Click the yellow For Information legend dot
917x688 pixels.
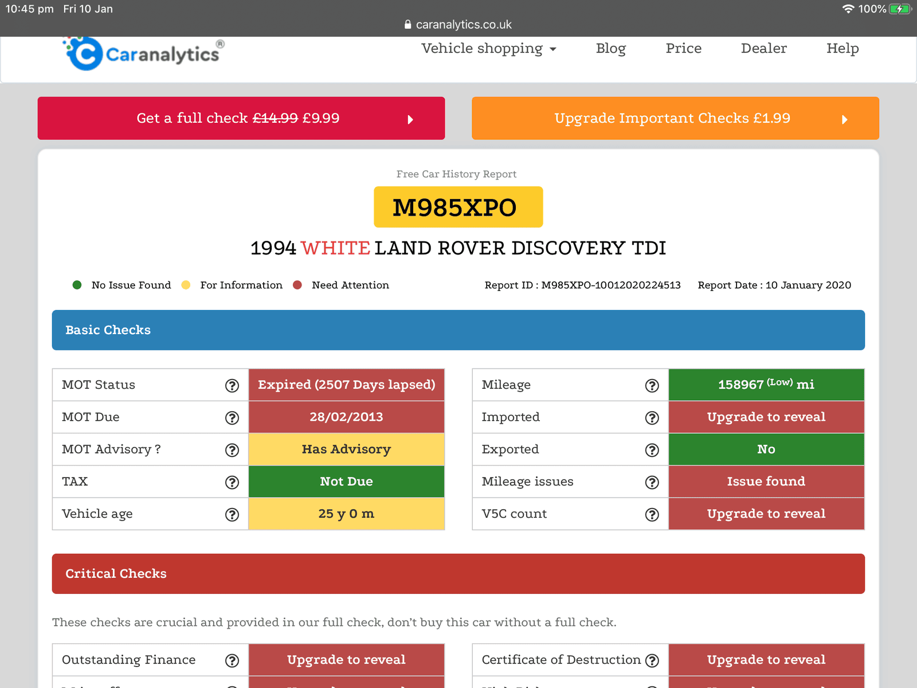pyautogui.click(x=186, y=285)
